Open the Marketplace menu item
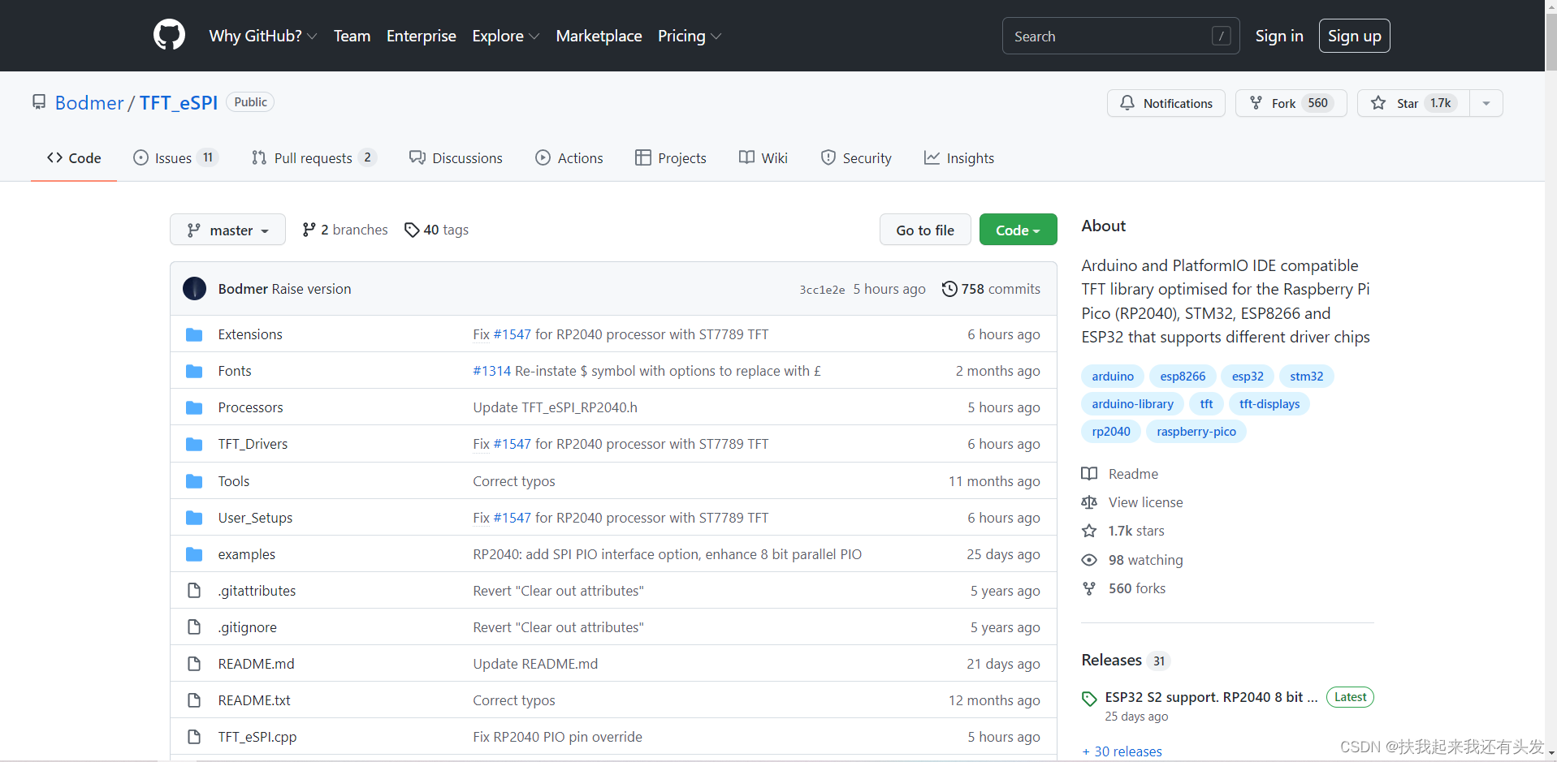Image resolution: width=1557 pixels, height=762 pixels. [x=599, y=36]
